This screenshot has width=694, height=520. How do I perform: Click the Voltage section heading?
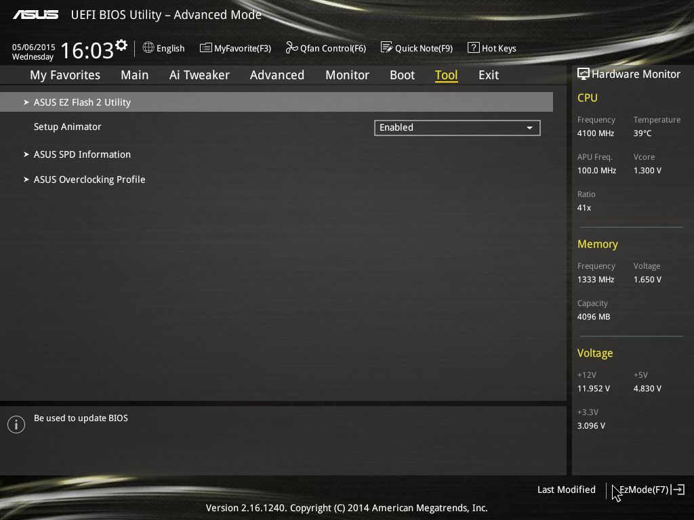click(595, 353)
